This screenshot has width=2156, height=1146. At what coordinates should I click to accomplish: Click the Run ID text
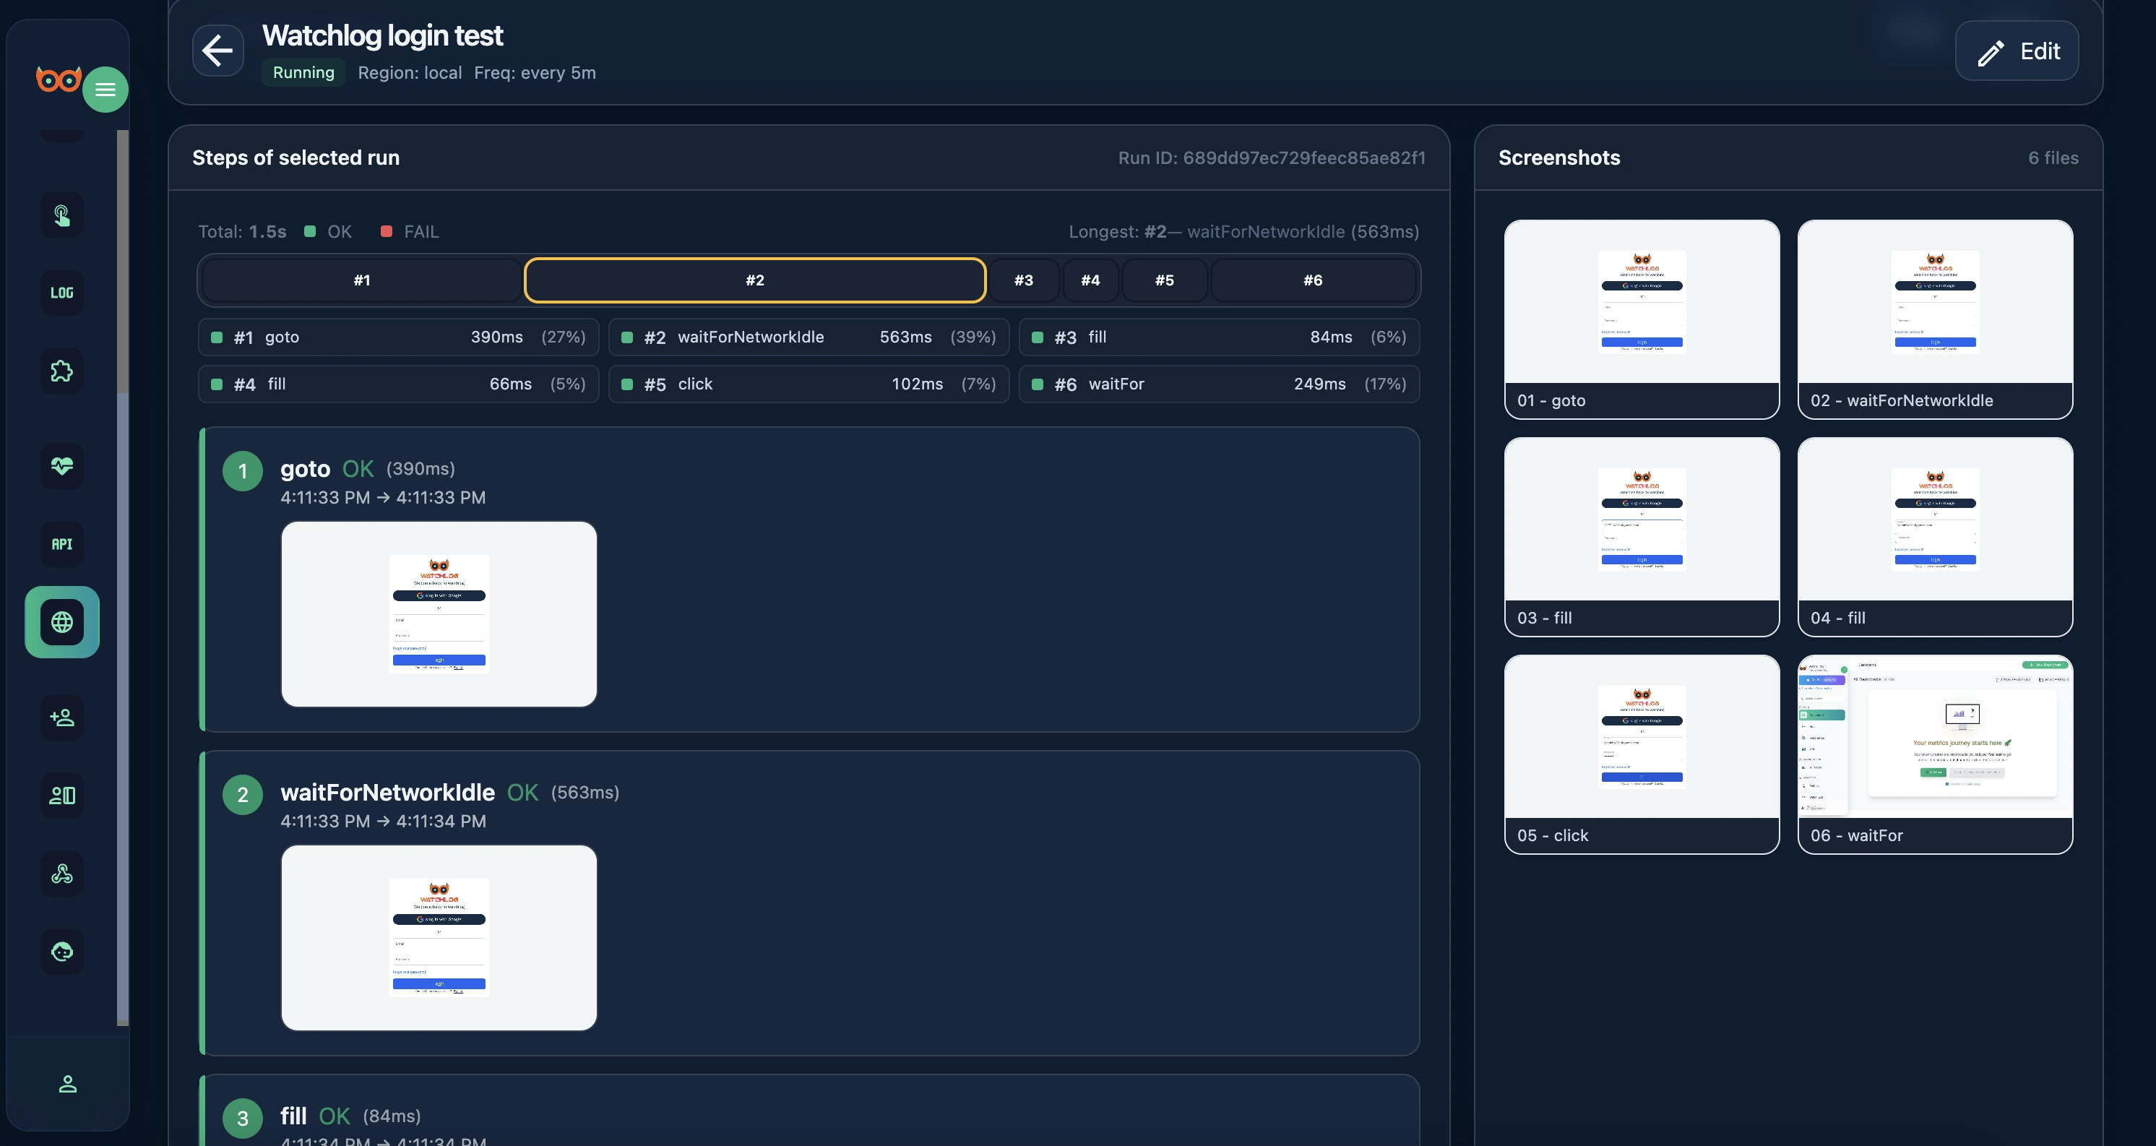pyautogui.click(x=1272, y=158)
